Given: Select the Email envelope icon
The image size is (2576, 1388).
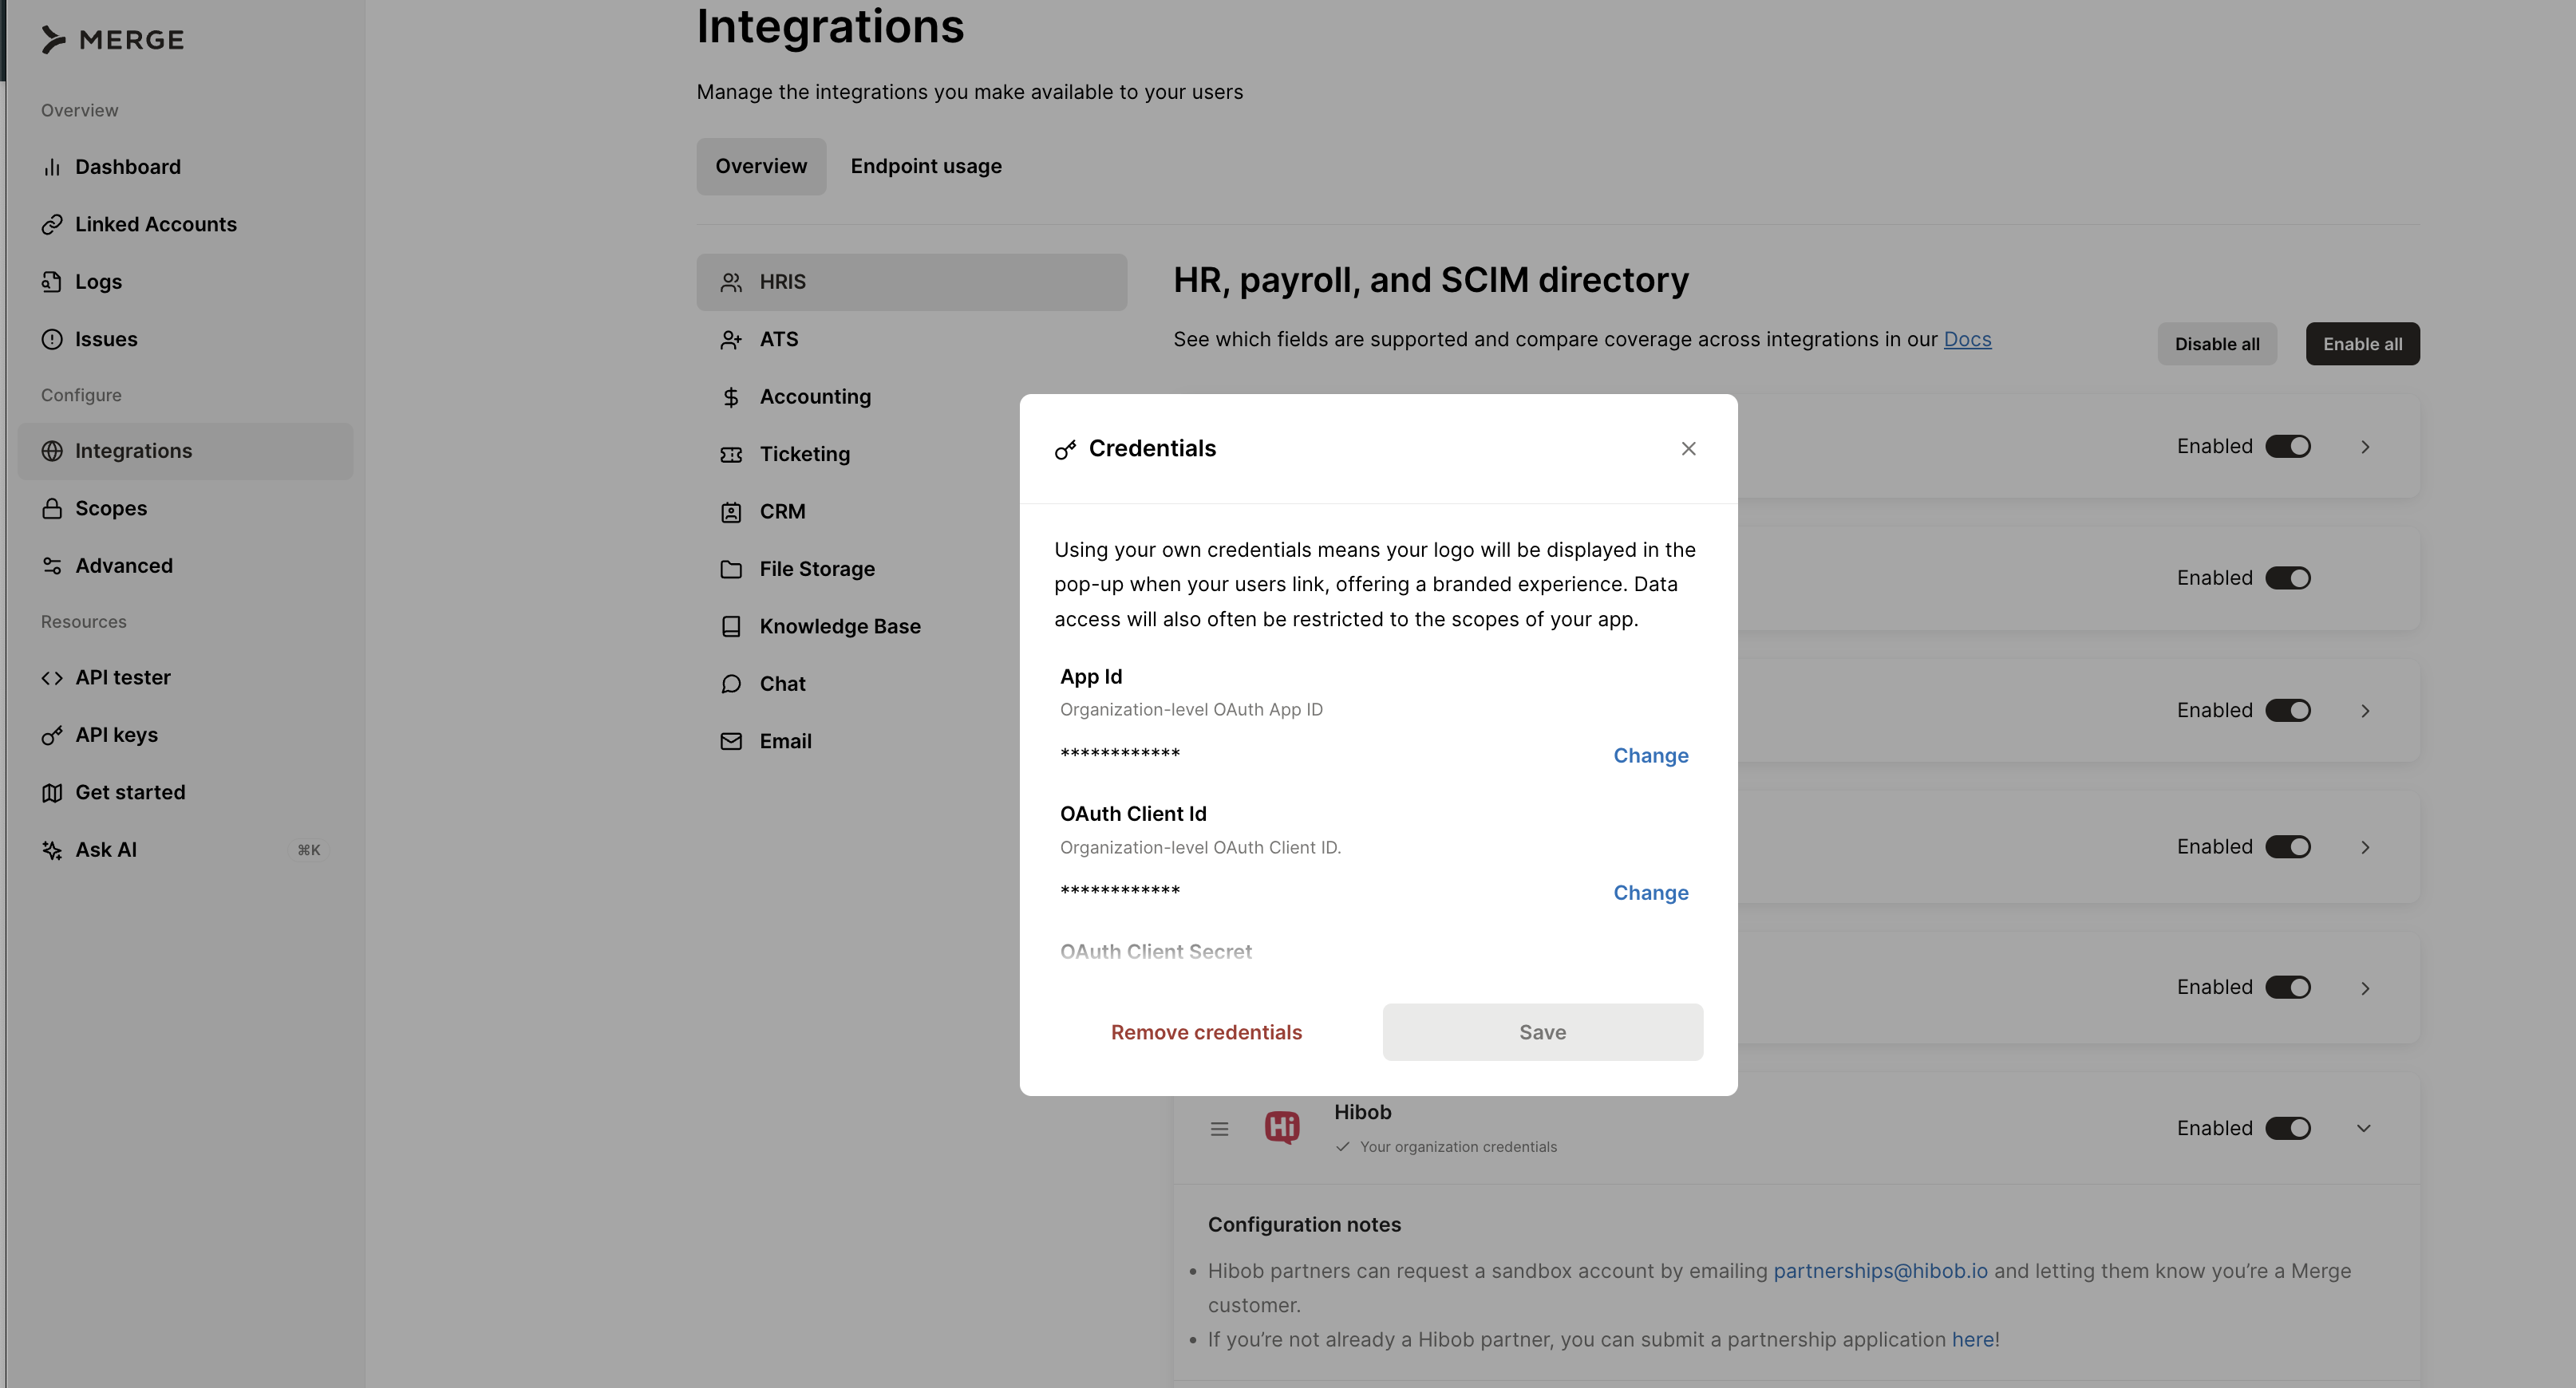Looking at the screenshot, I should 731,742.
